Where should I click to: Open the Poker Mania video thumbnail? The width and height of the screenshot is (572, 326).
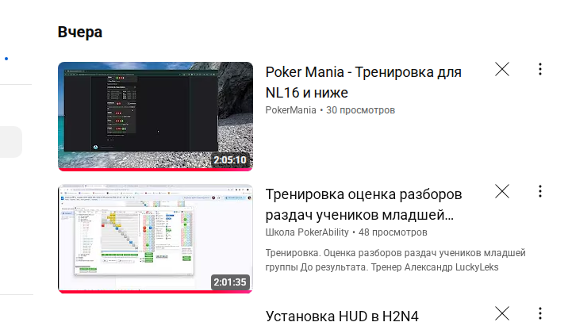155,116
